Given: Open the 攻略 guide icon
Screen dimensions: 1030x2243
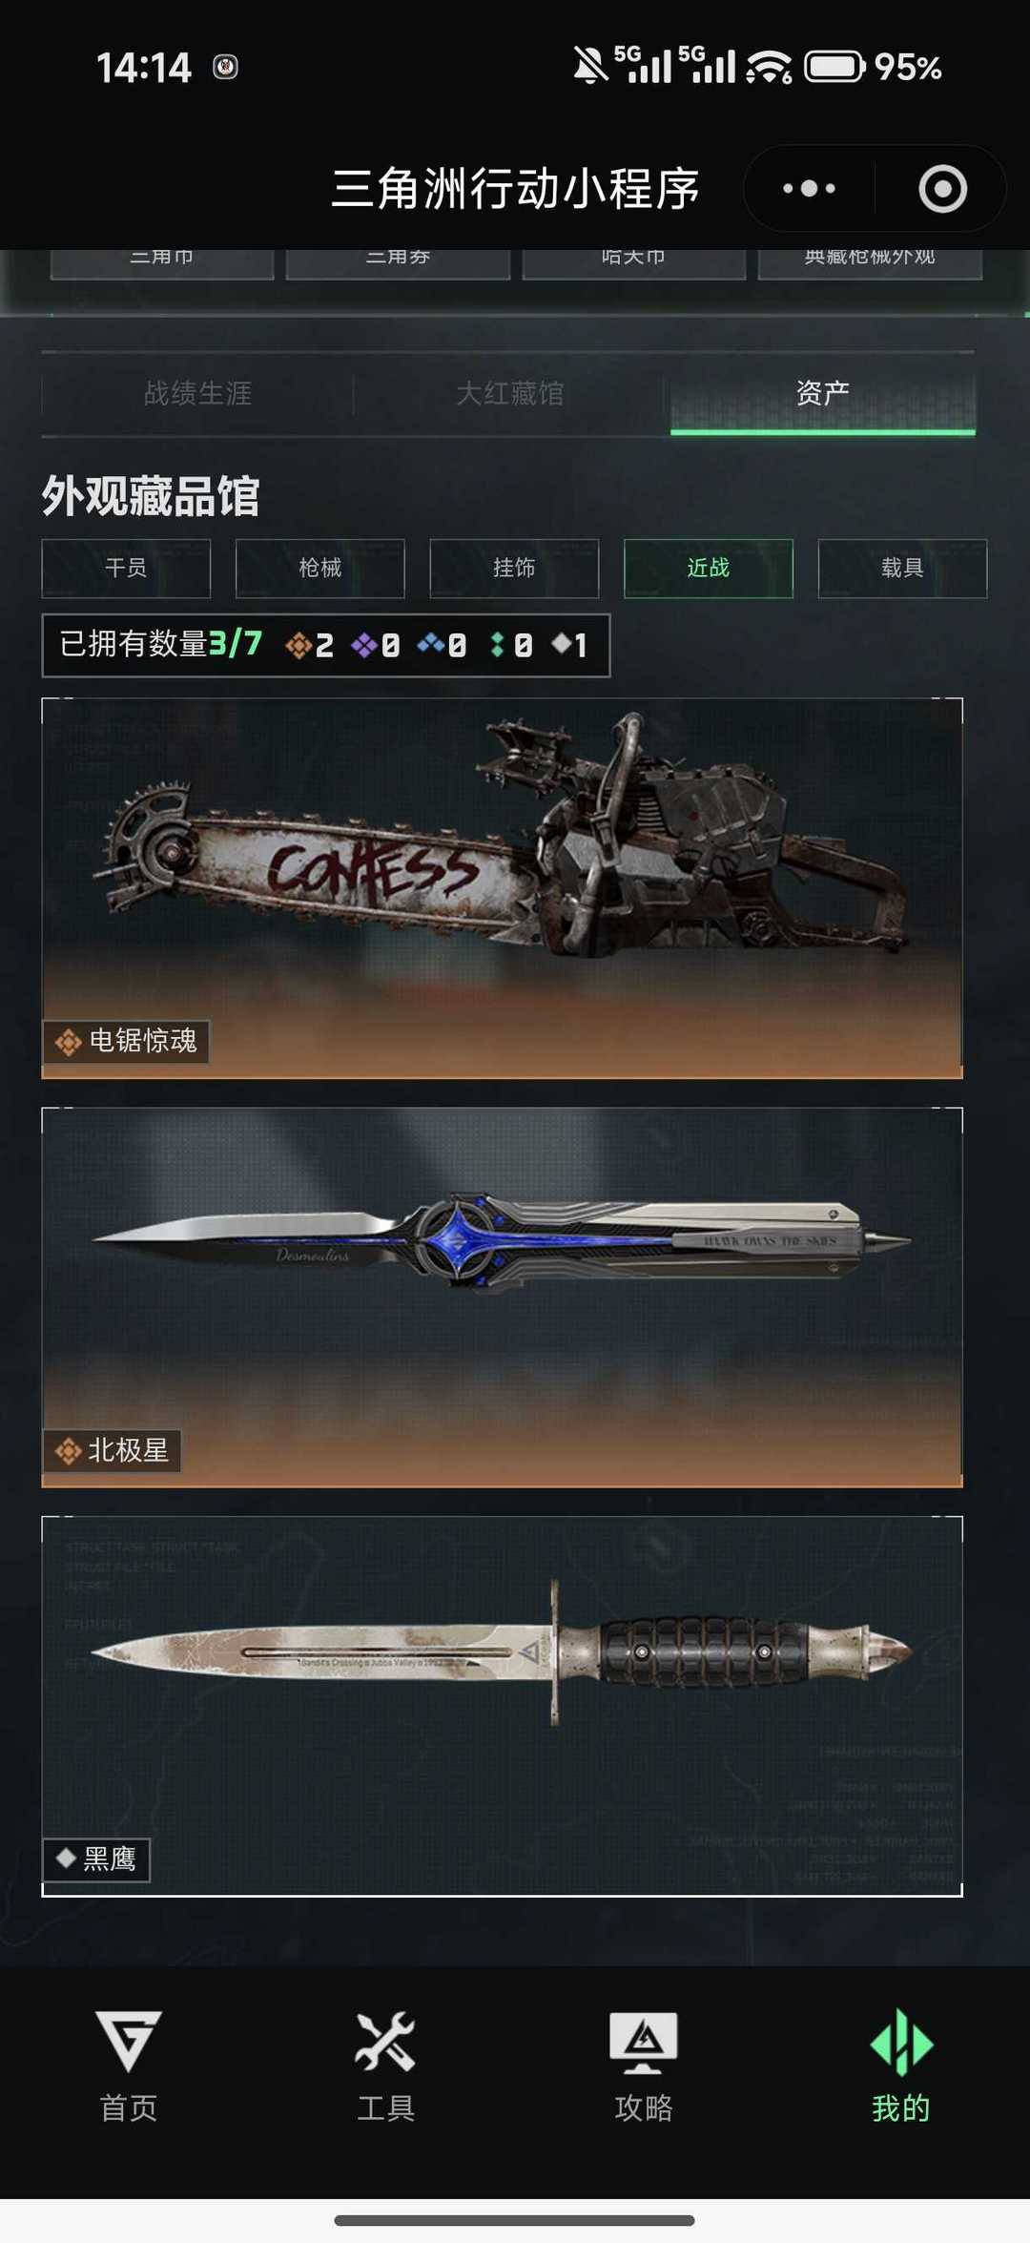Looking at the screenshot, I should [644, 2042].
